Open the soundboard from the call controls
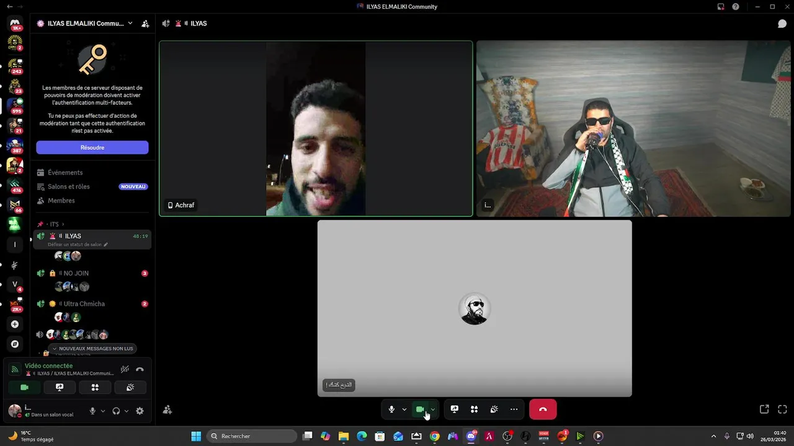This screenshot has height=446, width=794. tap(494, 409)
